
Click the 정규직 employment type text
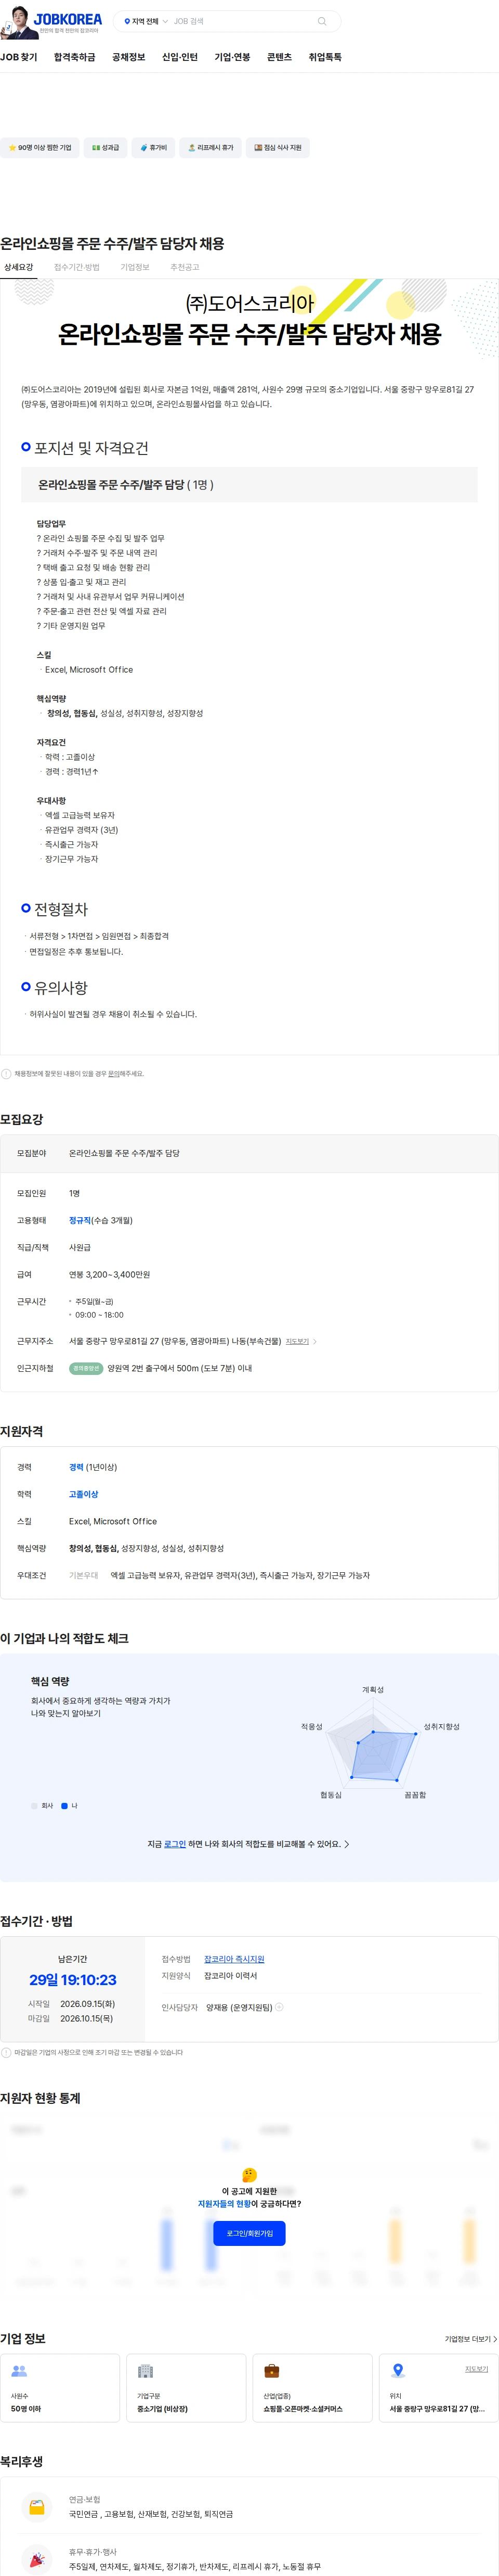pyautogui.click(x=80, y=1220)
